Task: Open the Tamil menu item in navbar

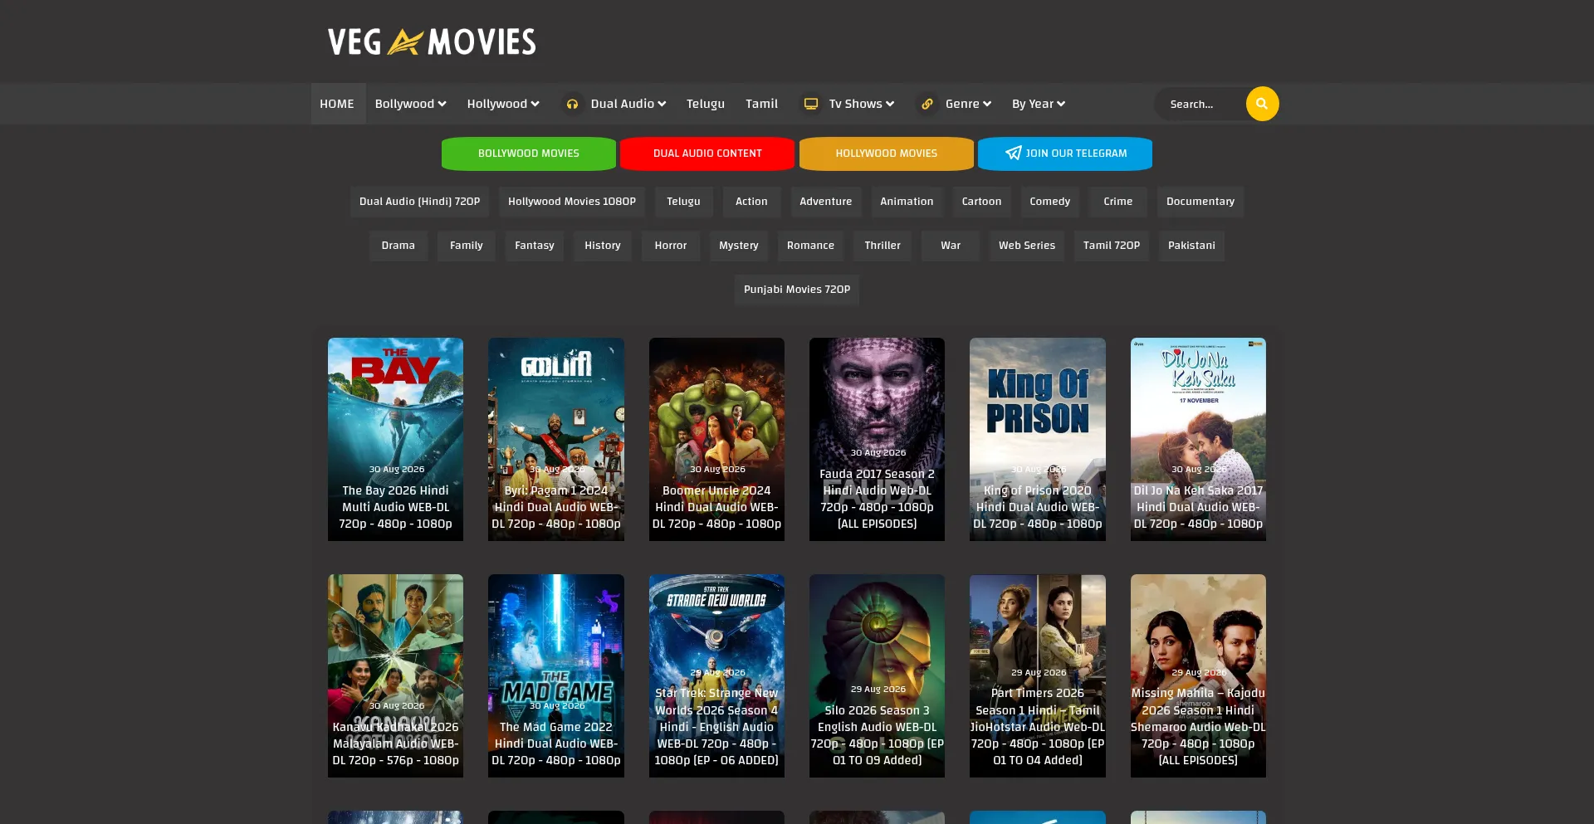Action: (761, 104)
